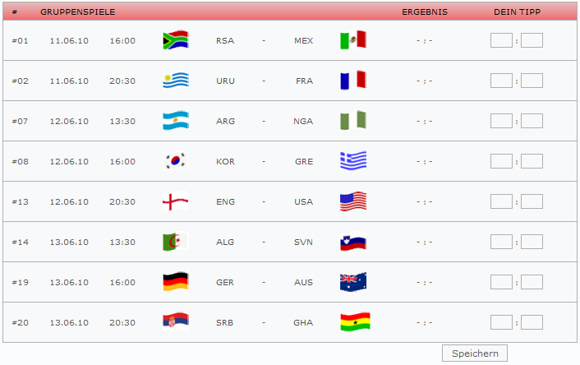Select home tip box for GER - AUS
This screenshot has height=365, width=580.
501,282
